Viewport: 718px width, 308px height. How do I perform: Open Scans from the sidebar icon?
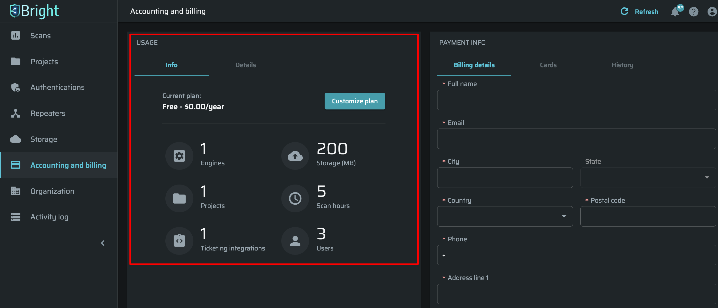[x=15, y=35]
